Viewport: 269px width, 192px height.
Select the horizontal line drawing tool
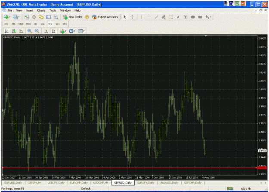point(149,17)
